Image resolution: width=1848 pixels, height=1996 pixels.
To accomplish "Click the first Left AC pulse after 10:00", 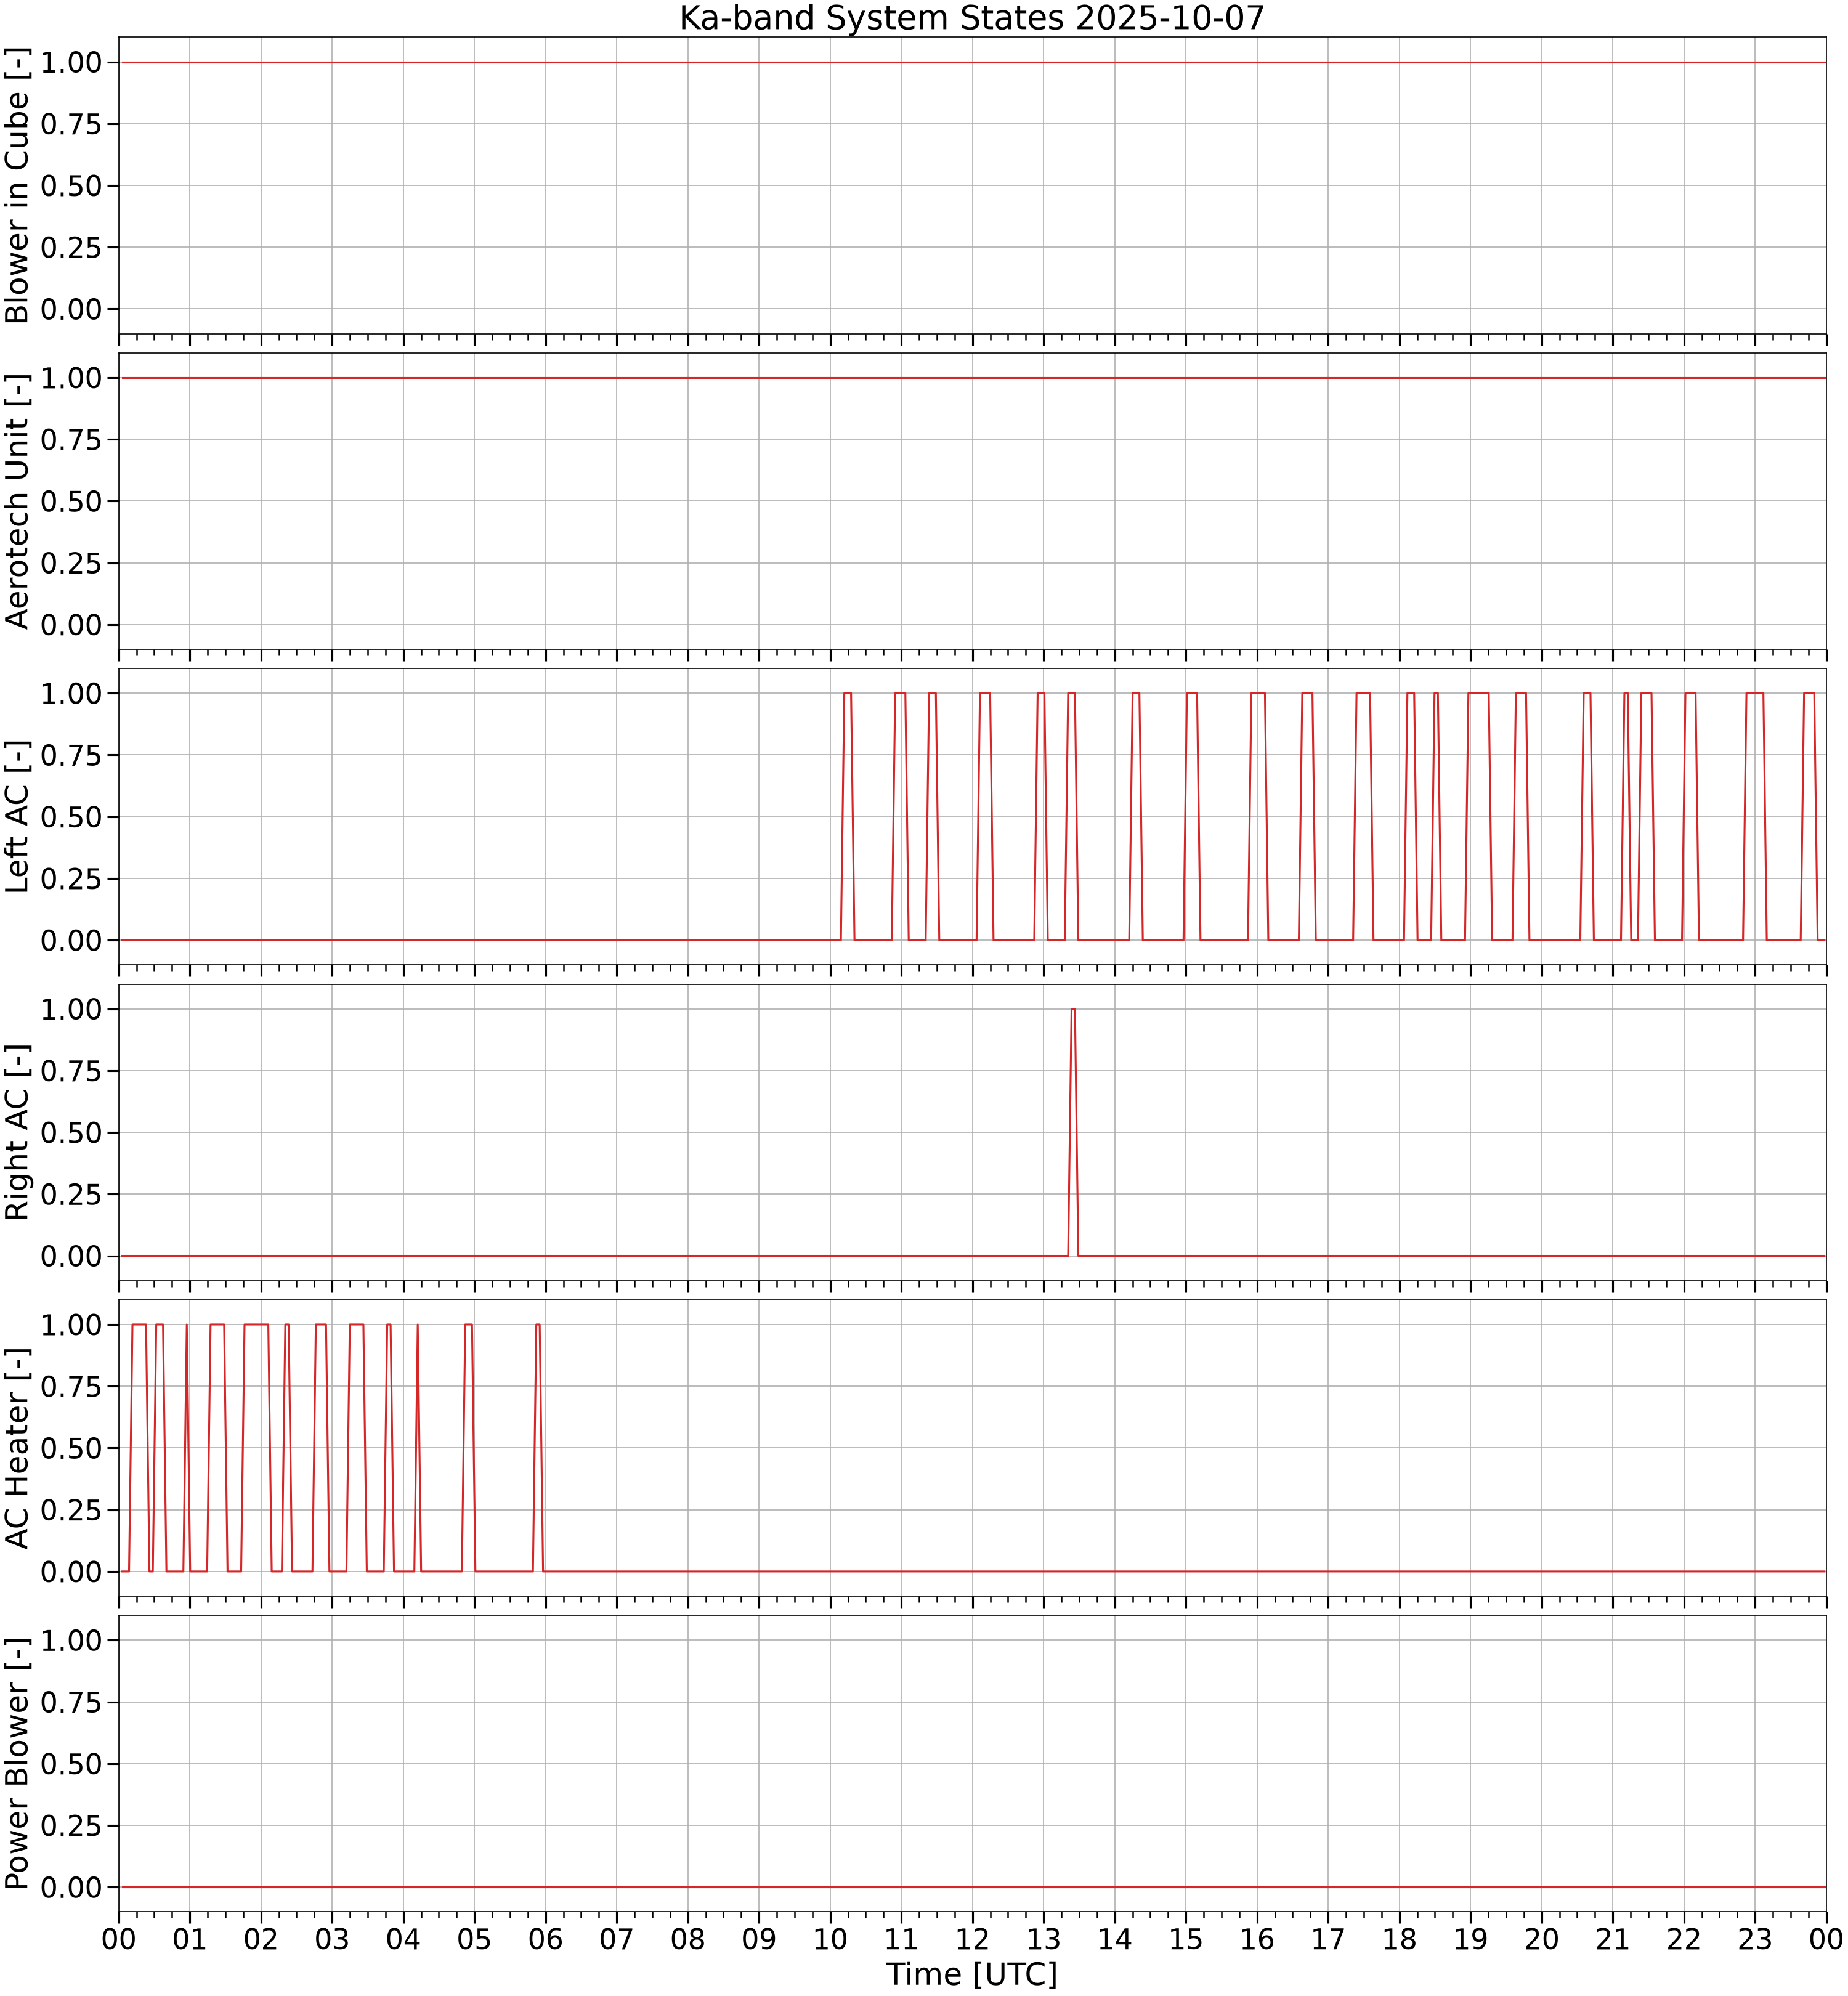I will pos(847,817).
